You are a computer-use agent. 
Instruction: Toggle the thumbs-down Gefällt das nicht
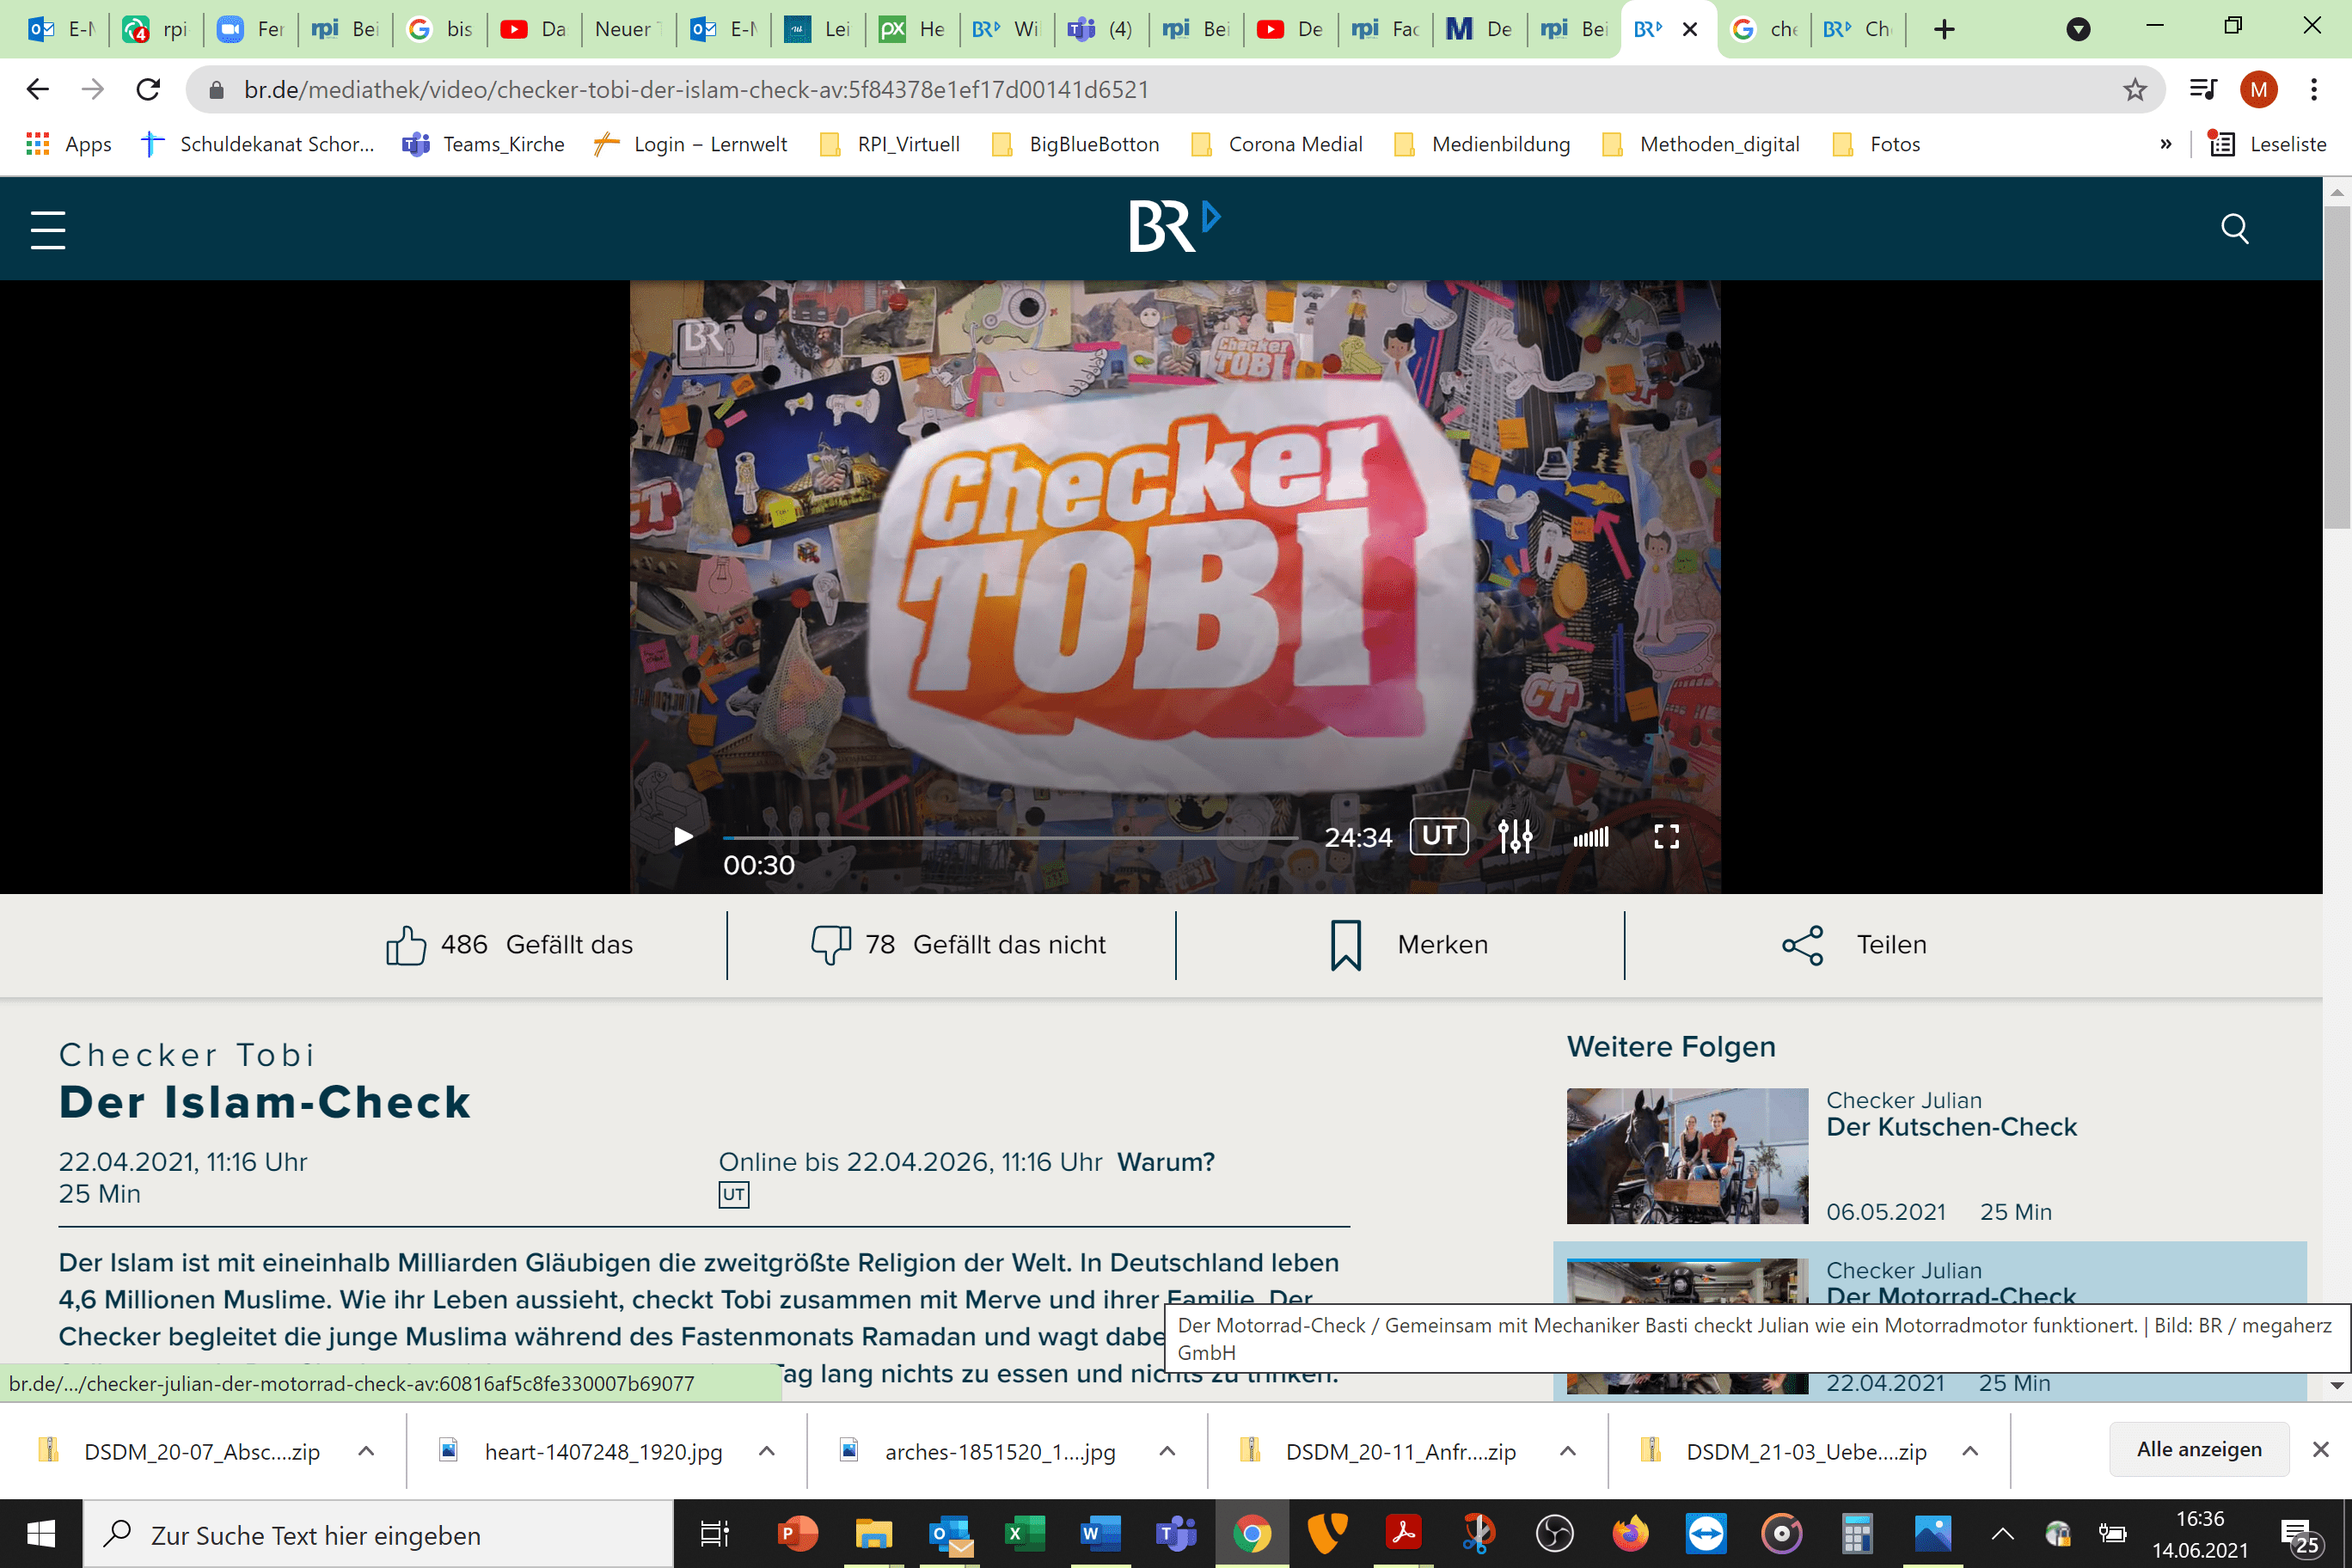click(830, 945)
